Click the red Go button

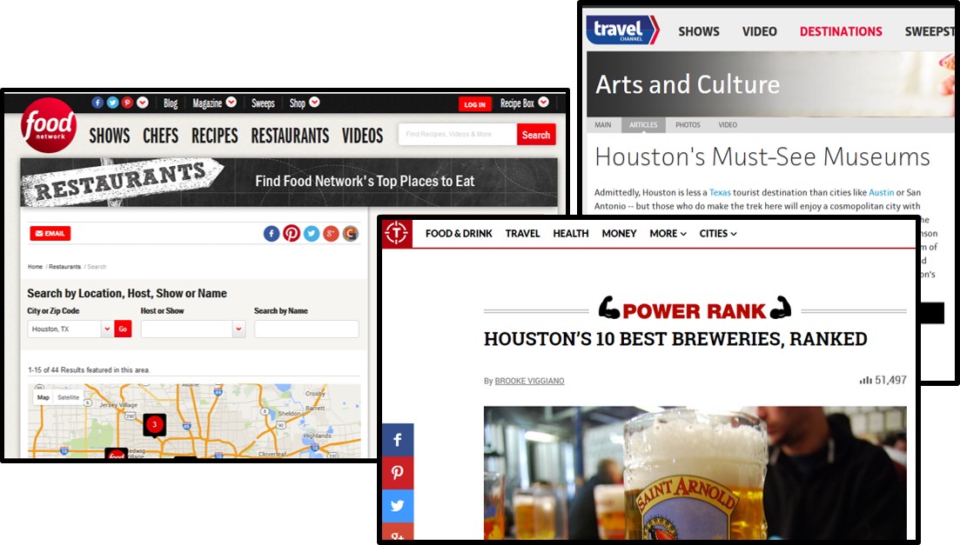(123, 329)
